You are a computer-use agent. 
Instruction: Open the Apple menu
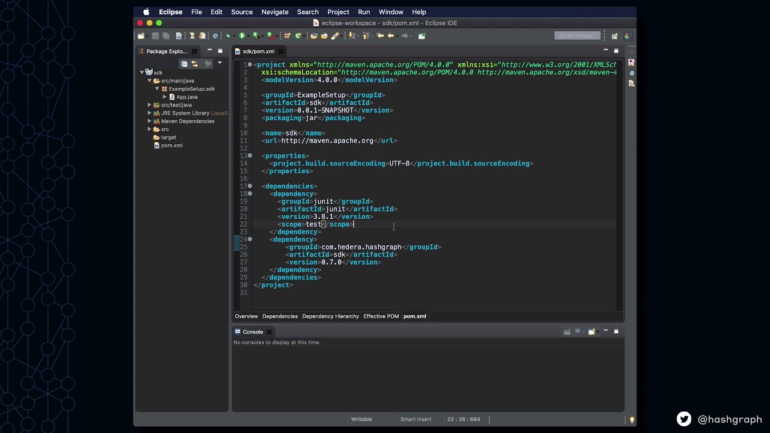click(x=146, y=12)
